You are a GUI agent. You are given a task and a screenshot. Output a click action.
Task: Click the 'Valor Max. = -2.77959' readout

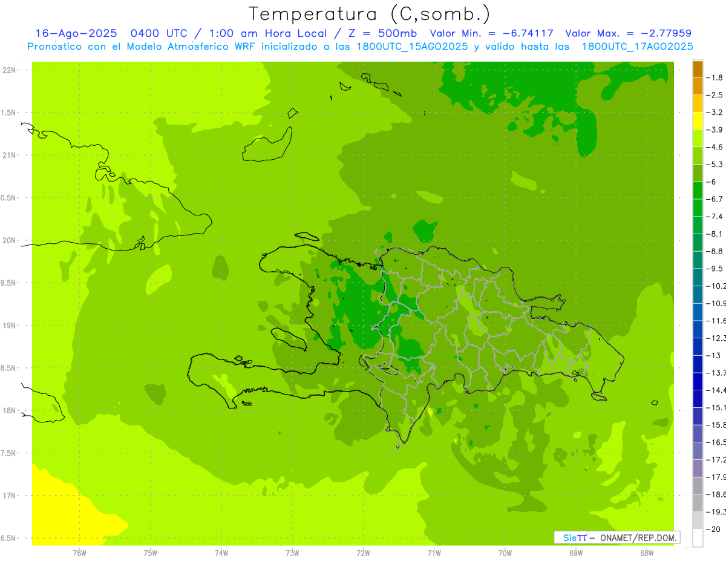628,33
